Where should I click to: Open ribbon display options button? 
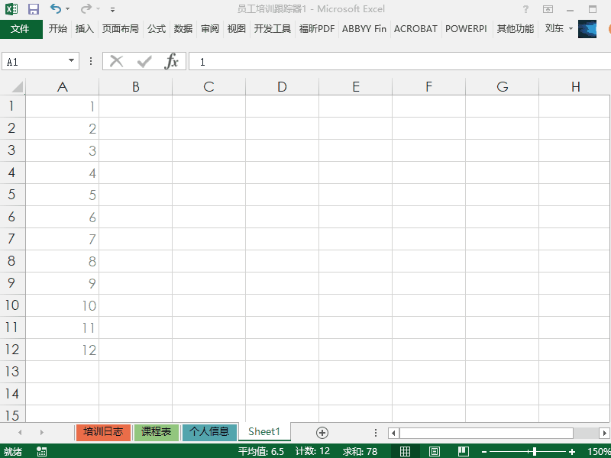pos(548,9)
